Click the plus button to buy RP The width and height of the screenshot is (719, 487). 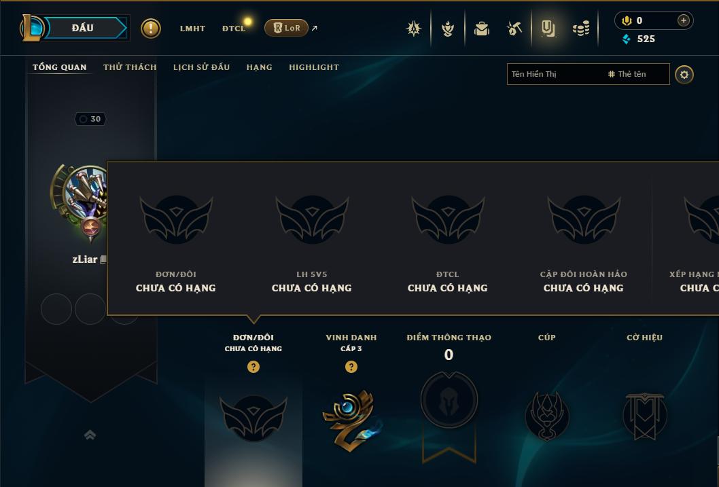683,20
